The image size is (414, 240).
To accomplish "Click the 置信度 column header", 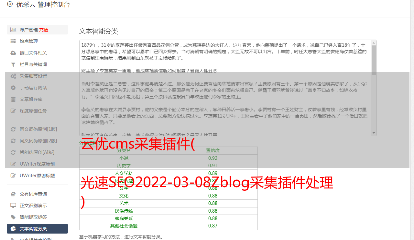I will click(213, 150).
